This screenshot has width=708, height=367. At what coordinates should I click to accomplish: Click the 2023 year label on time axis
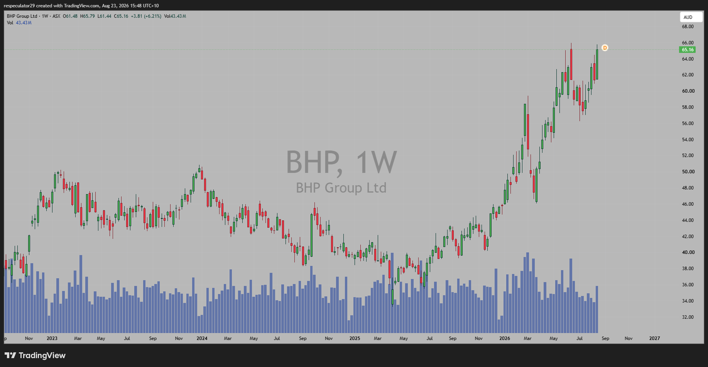pyautogui.click(x=52, y=338)
